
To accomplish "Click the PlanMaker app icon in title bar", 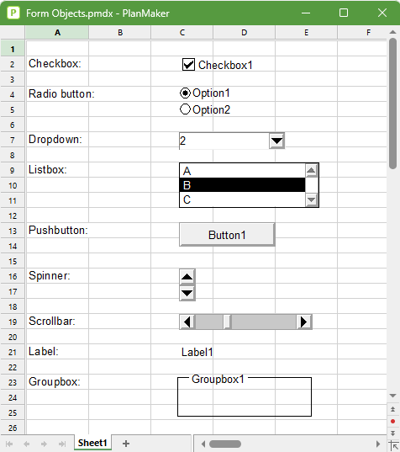I will point(13,13).
